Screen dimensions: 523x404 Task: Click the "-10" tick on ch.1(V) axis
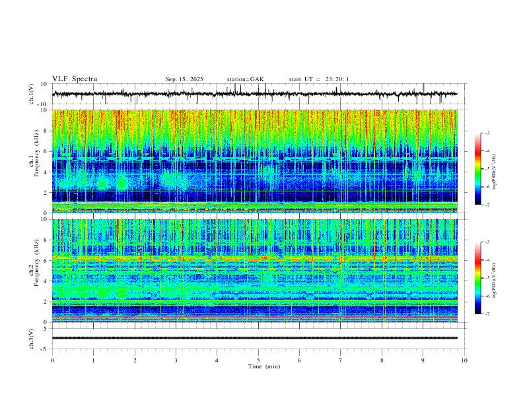[44, 104]
